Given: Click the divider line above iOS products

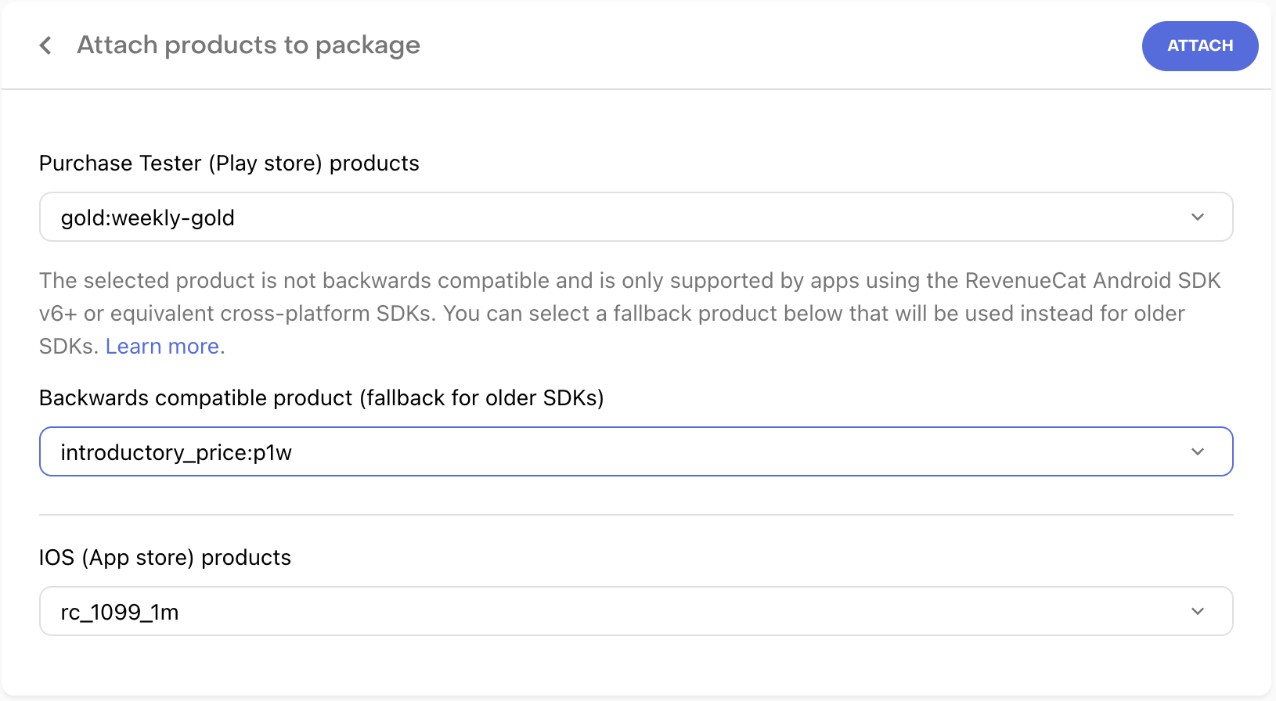Looking at the screenshot, I should (636, 515).
